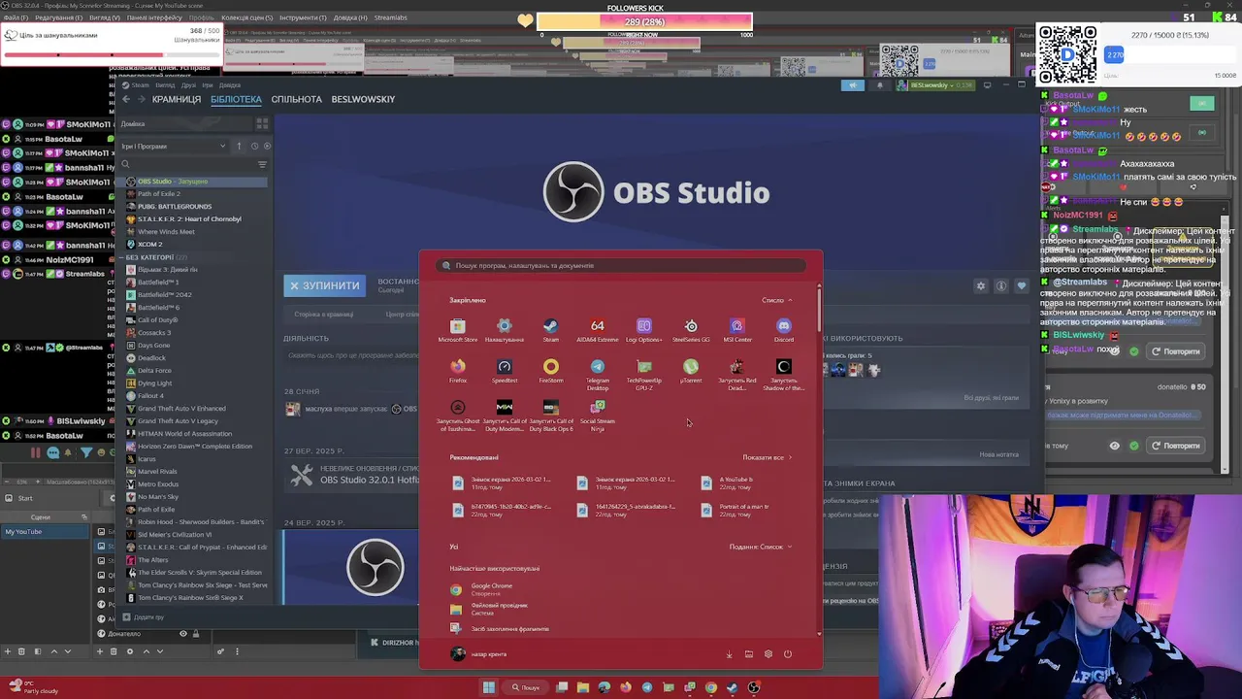Launch Red Dead pinned shortcut

[x=737, y=374]
